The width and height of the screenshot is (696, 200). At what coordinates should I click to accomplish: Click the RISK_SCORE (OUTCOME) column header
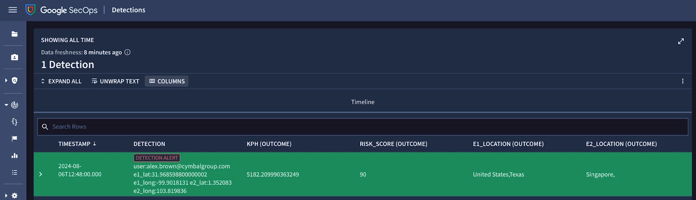393,144
